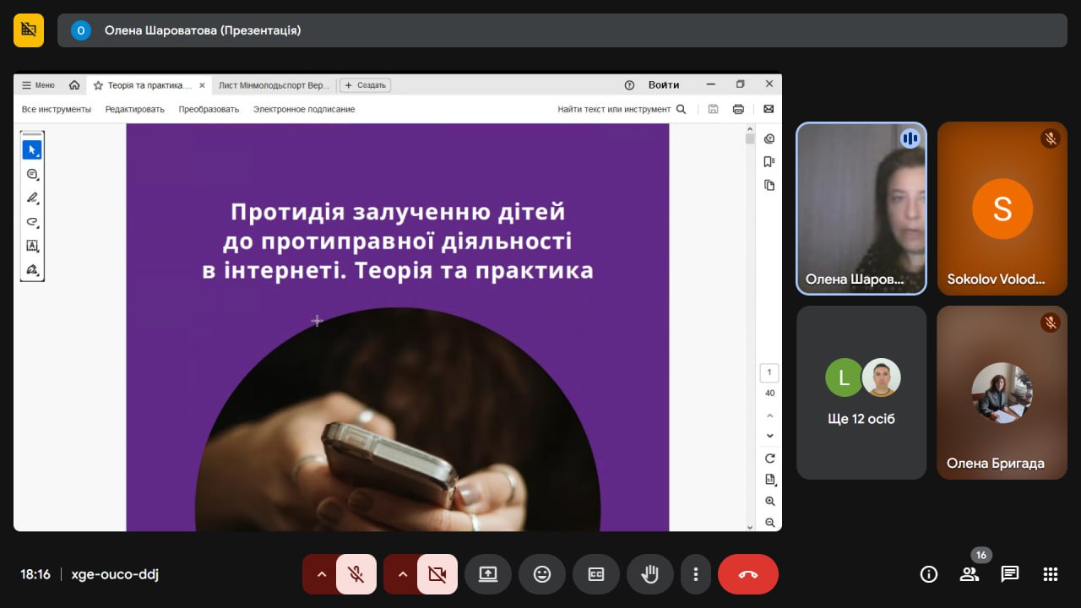This screenshot has height=608, width=1081.
Task: Click the presenter avatar 'O' in top bar
Action: (x=81, y=30)
